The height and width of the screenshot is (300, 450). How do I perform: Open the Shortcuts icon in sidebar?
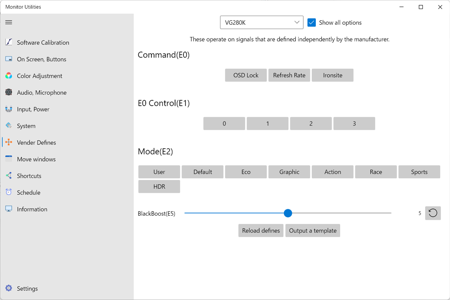click(x=9, y=176)
